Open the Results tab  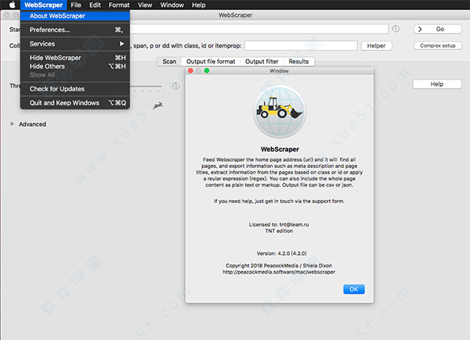(x=298, y=62)
